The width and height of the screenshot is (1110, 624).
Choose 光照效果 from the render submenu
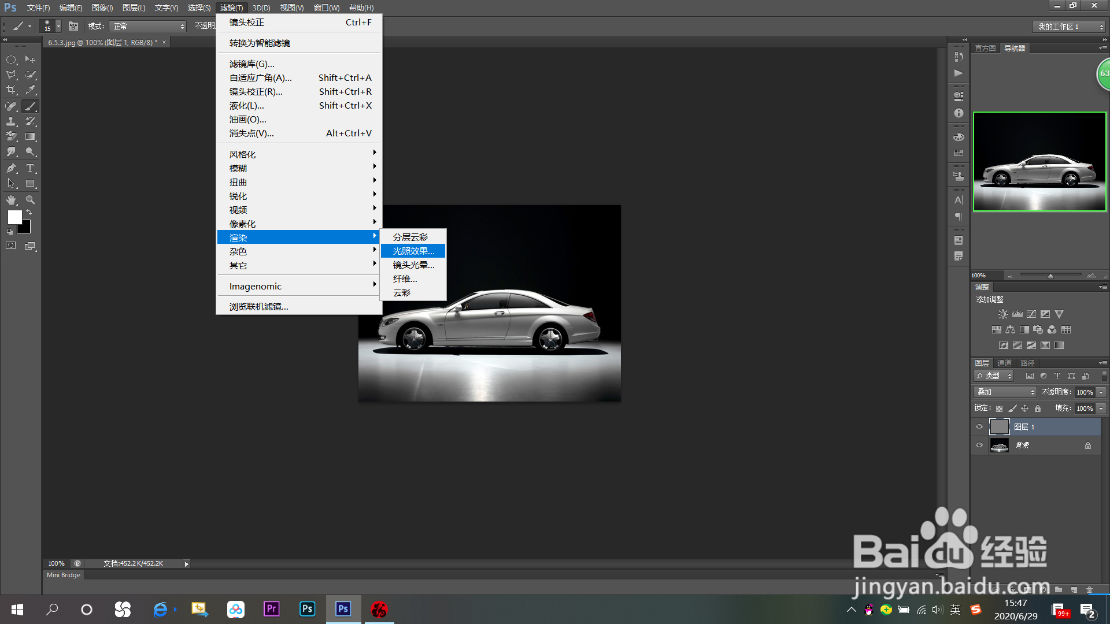[x=413, y=251]
